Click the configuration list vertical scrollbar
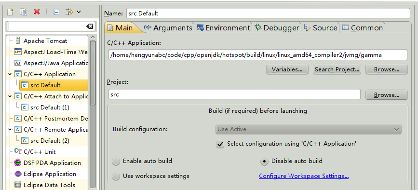Image resolution: width=418 pixels, height=190 pixels. tap(93, 73)
